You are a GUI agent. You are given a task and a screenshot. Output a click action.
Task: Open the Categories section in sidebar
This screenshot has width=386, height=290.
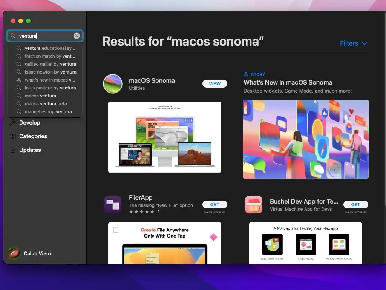(x=33, y=136)
